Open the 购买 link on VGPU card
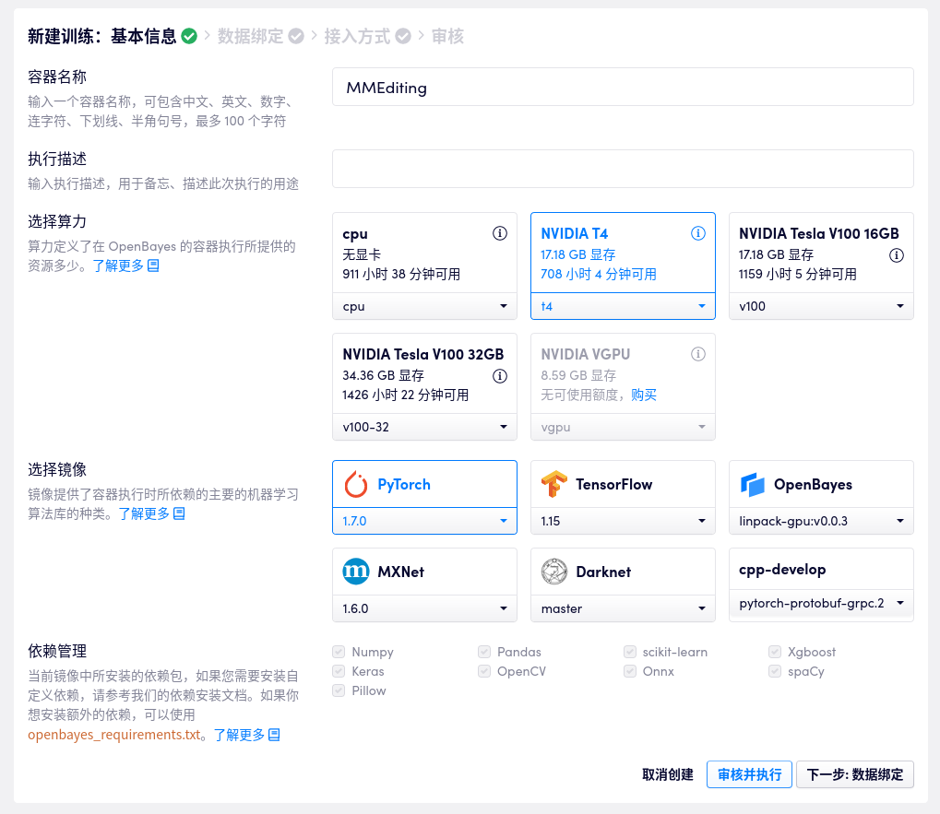This screenshot has height=814, width=940. pos(644,395)
